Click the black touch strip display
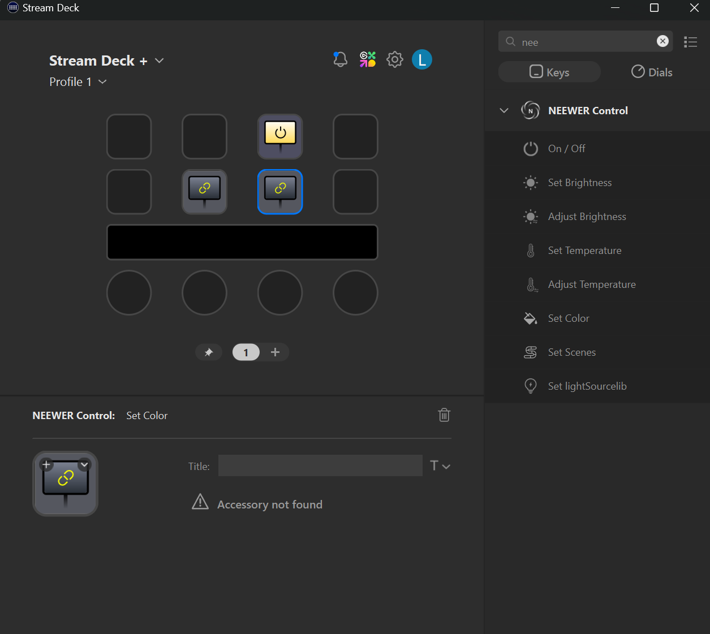This screenshot has width=710, height=634. [242, 242]
